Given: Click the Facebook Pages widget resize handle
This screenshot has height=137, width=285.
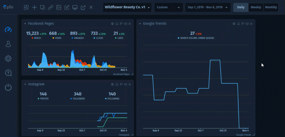Looking at the screenshot, I should [132, 74].
